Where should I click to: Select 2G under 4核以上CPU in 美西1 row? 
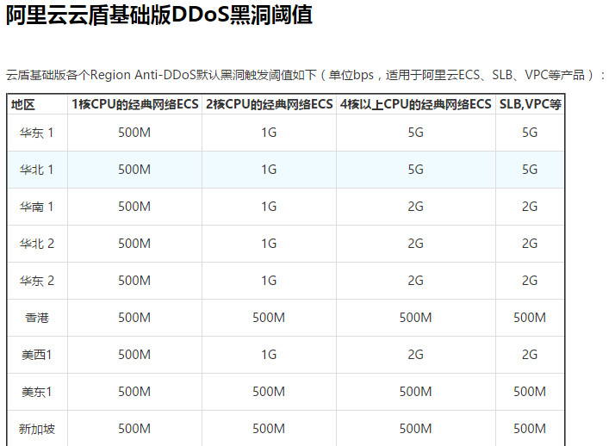(x=415, y=355)
